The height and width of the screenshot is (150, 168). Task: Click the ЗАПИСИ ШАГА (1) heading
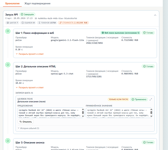click(24, 93)
